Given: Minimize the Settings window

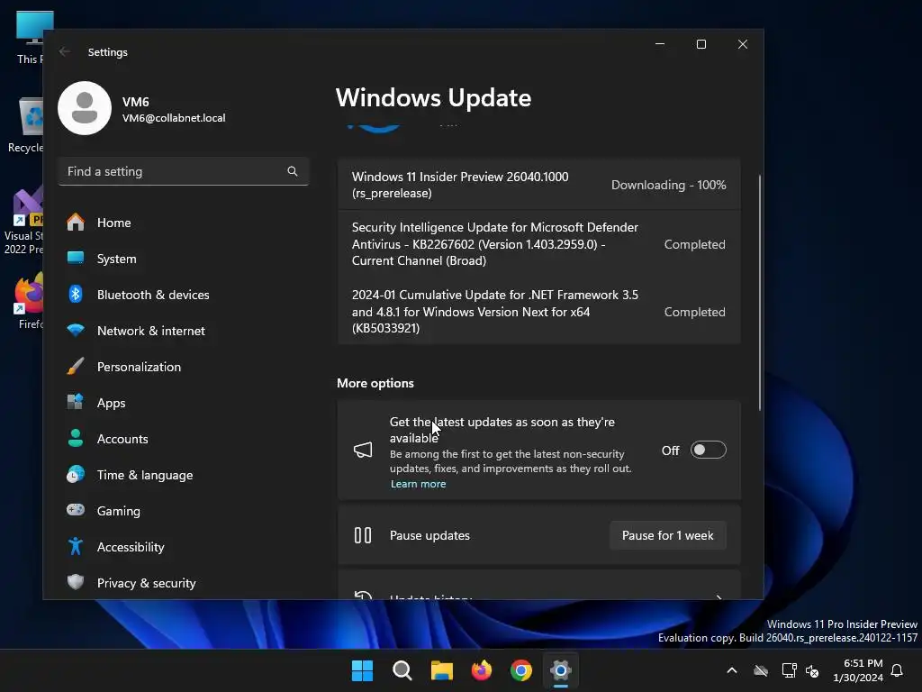Looking at the screenshot, I should pos(660,44).
